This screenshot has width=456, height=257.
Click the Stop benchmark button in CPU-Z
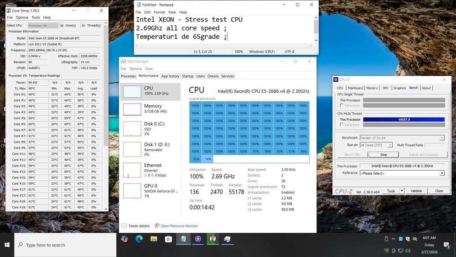[383, 155]
